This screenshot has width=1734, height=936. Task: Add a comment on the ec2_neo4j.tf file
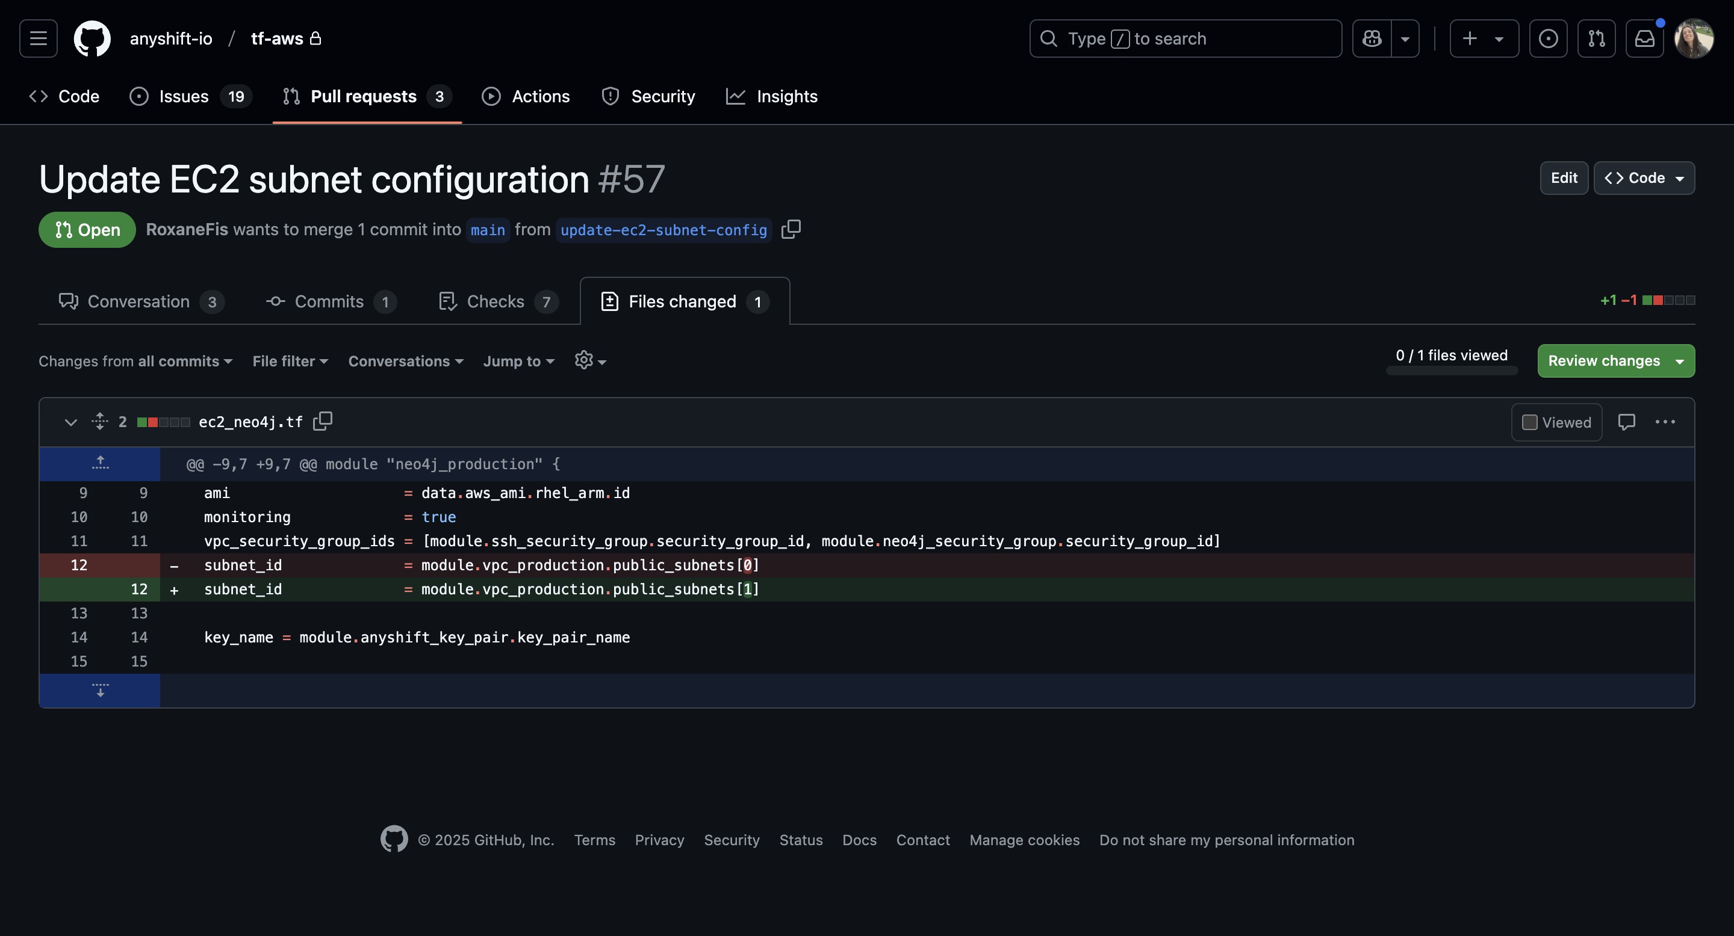point(1626,422)
